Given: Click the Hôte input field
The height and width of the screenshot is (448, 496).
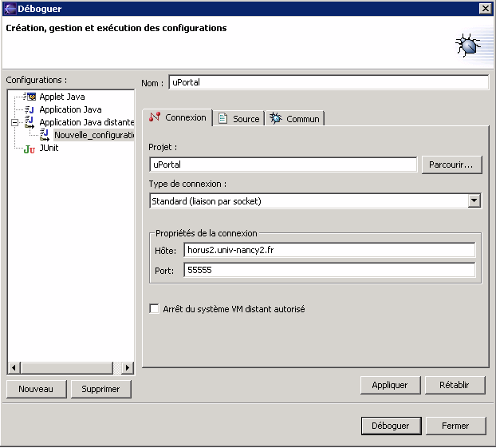Looking at the screenshot, I should [329, 250].
